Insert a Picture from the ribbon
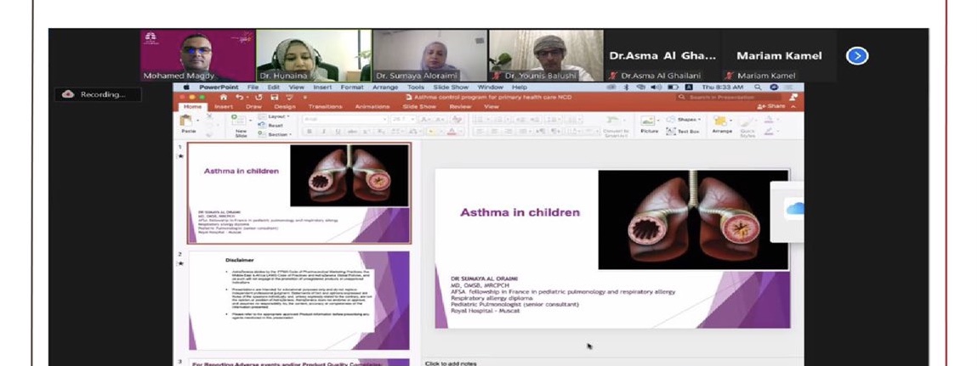The width and height of the screenshot is (978, 366). point(649,124)
